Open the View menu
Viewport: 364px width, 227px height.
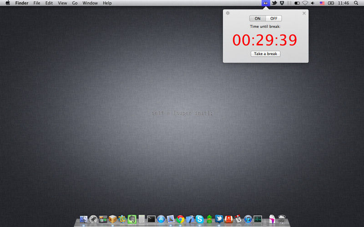(x=62, y=3)
